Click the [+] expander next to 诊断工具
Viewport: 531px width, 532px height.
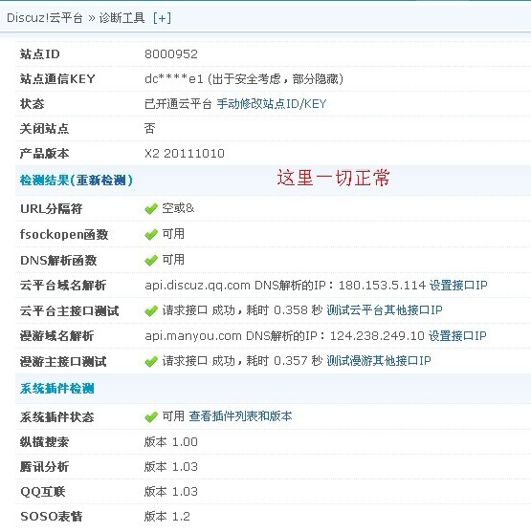pos(162,17)
